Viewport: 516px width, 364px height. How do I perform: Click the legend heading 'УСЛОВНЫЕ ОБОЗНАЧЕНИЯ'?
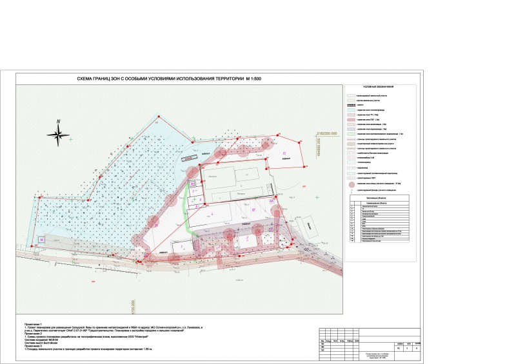coord(379,87)
